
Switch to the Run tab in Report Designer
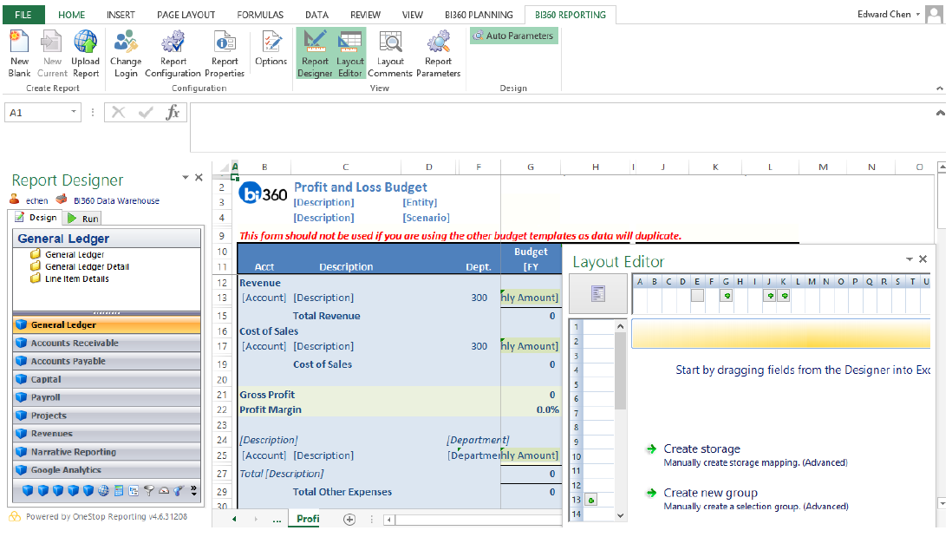click(x=84, y=218)
